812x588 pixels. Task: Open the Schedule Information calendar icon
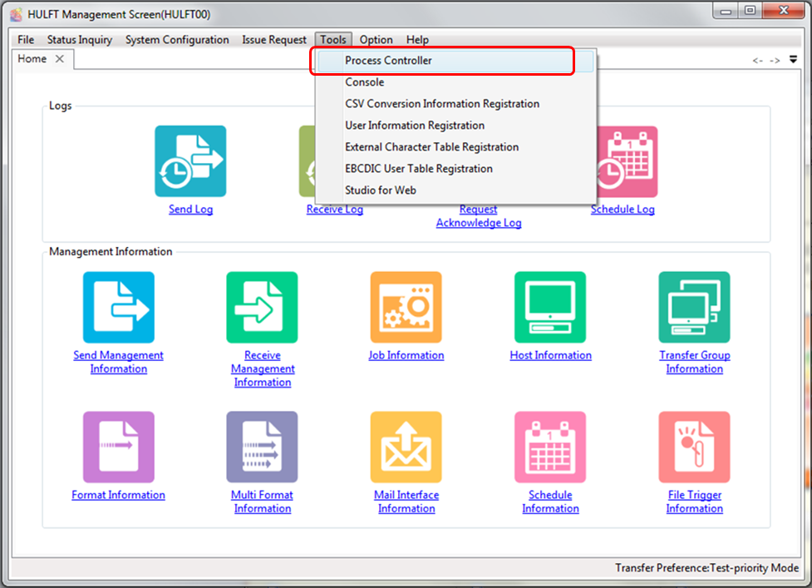550,447
